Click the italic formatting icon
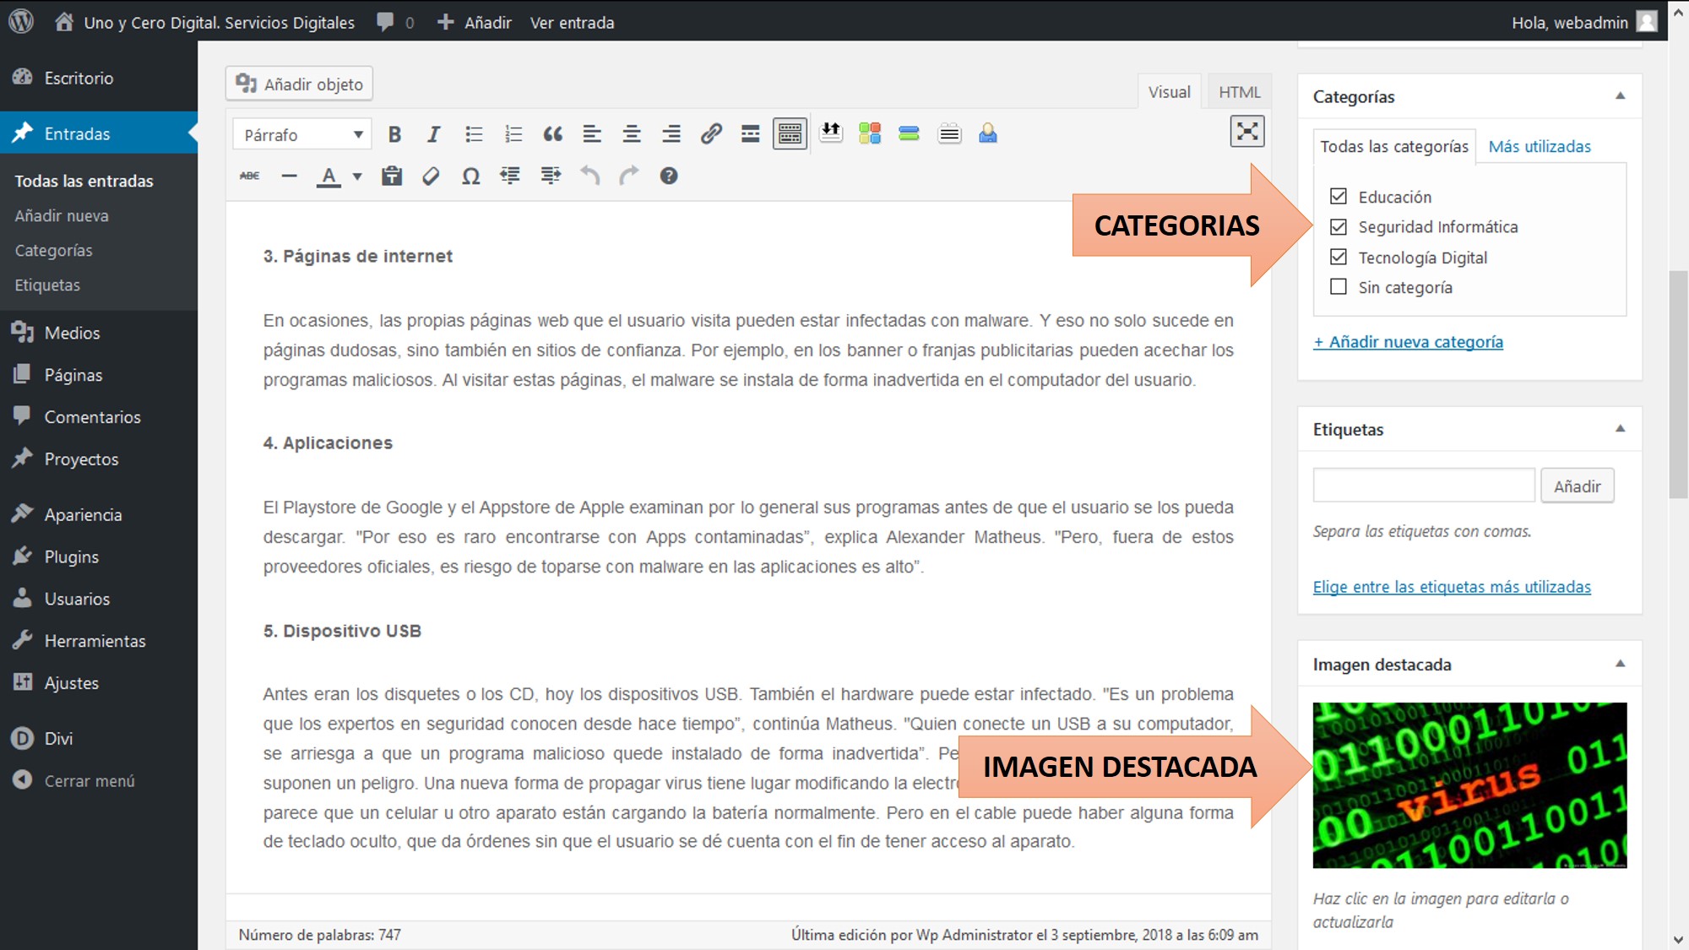This screenshot has height=950, width=1689. click(x=433, y=134)
